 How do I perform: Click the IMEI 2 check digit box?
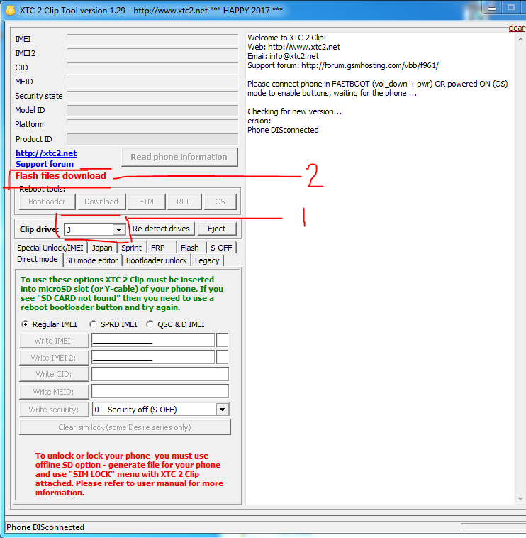222,357
